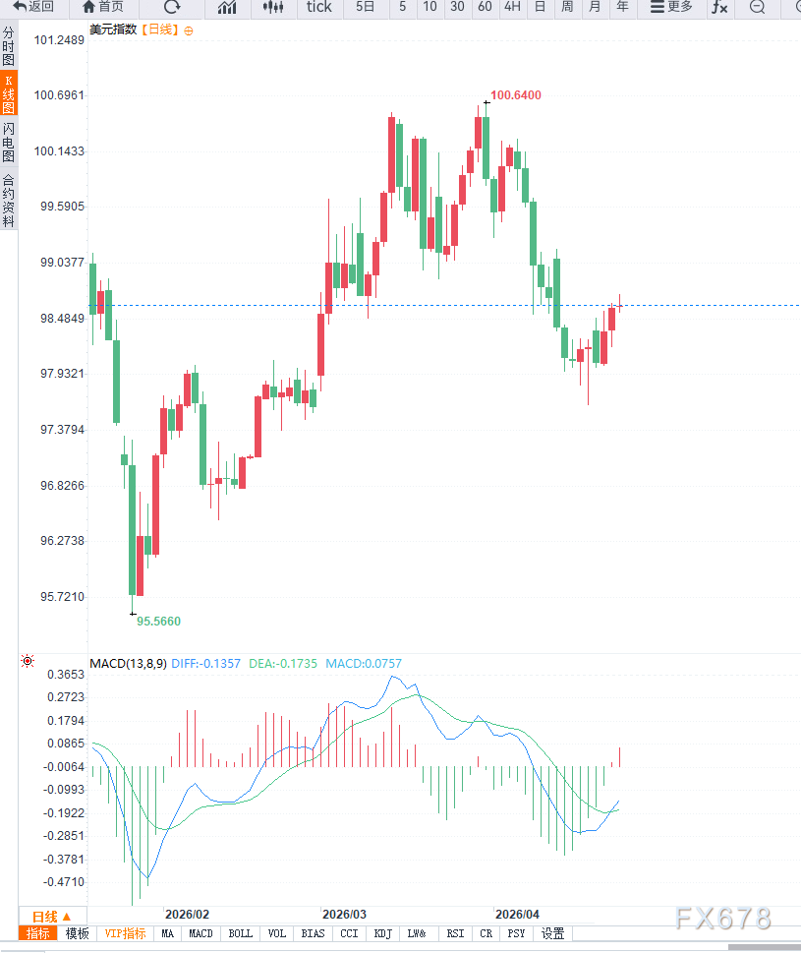The image size is (801, 953).
Task: Refresh the chart with reload icon
Action: 172,7
